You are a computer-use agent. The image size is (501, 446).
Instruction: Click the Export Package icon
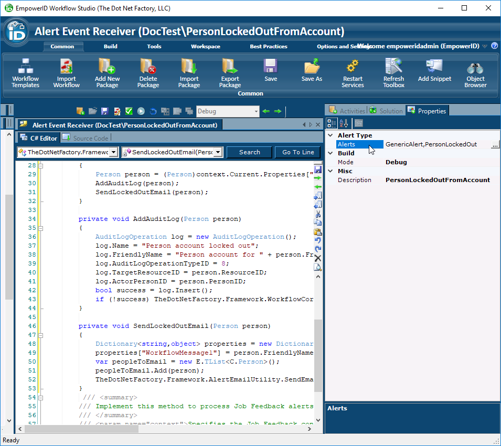(x=230, y=73)
